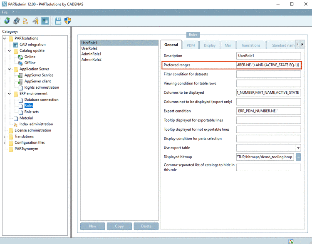
Task: Click the keys license toolbar icon
Action: (x=35, y=21)
